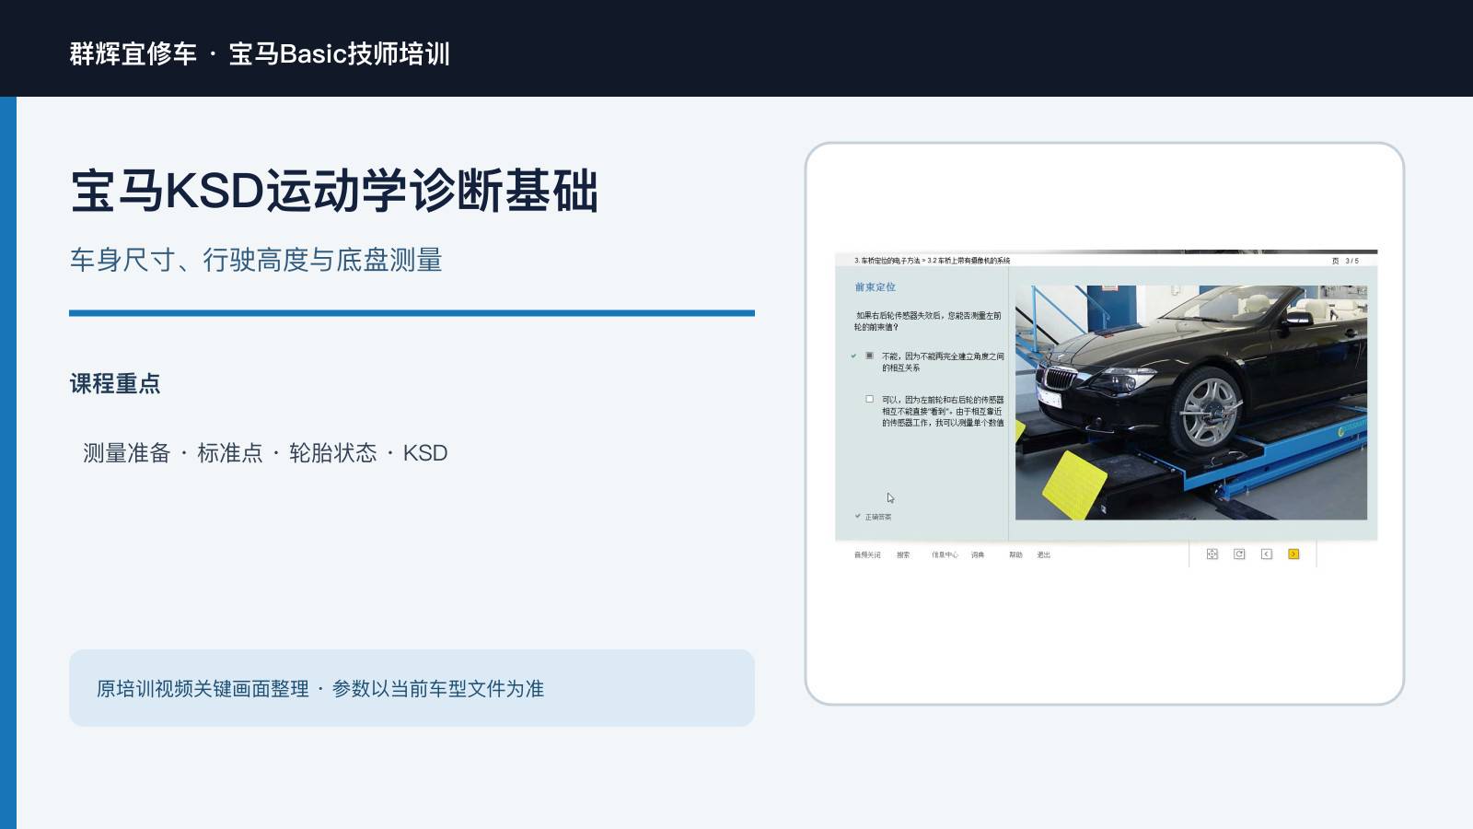1473x829 pixels.
Task: Tick the checkbox for the answer starting with 可以
Action: [x=869, y=399]
